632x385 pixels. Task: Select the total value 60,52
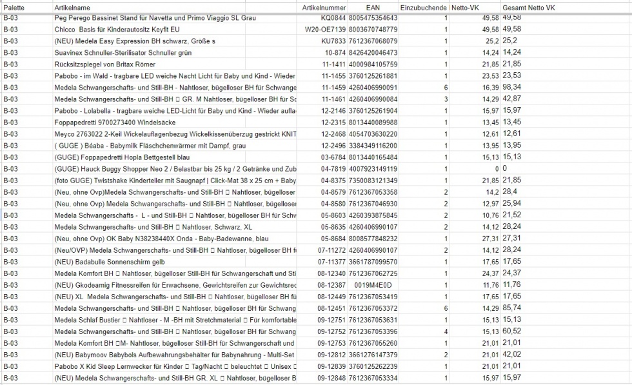tap(512, 331)
